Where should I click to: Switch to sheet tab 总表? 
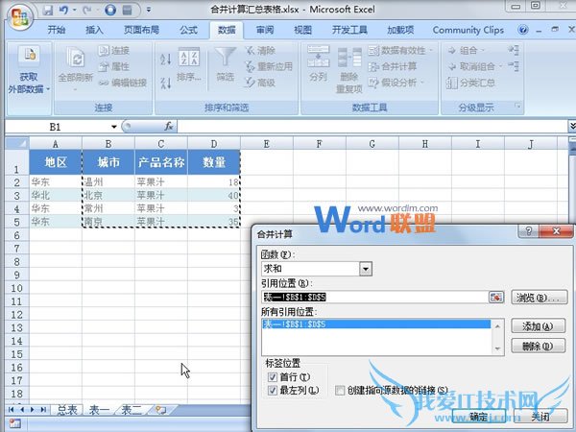coord(67,410)
